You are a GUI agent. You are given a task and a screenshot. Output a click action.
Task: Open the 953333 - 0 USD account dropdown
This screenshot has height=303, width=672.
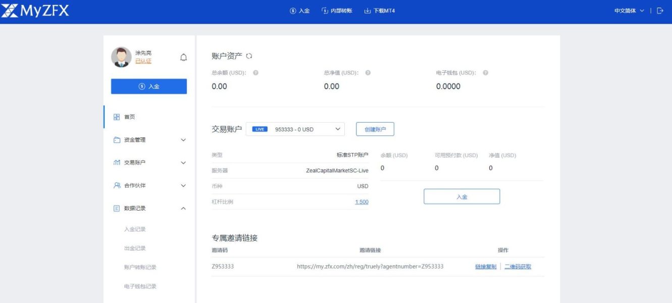coord(295,129)
